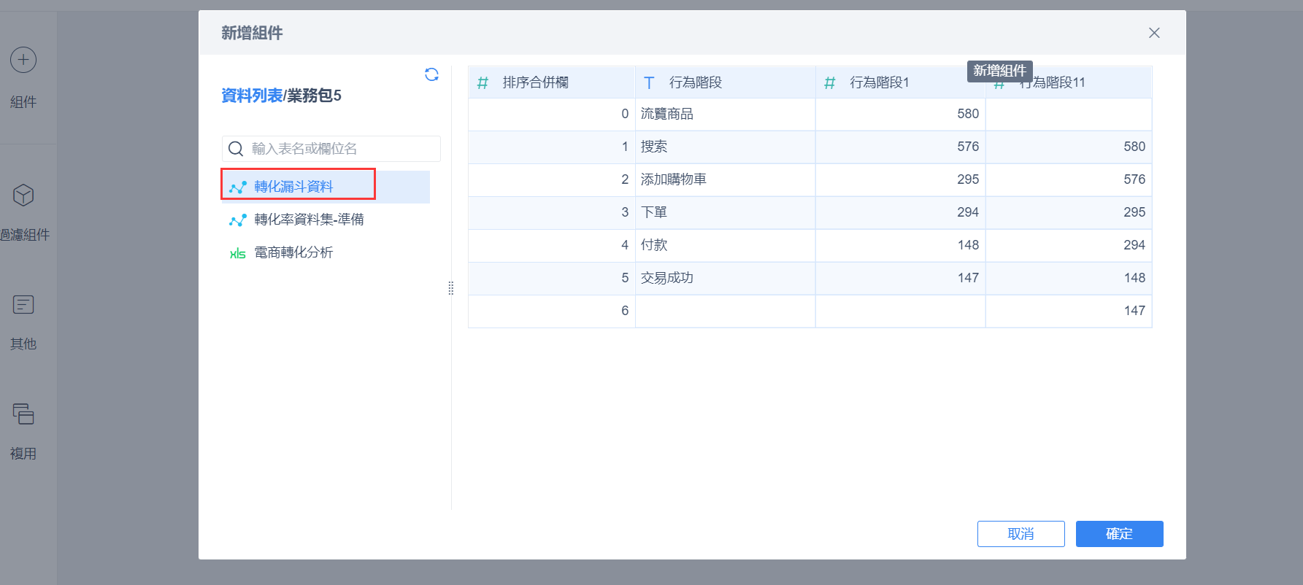Click the panel splitter drag handle
The width and height of the screenshot is (1303, 585).
[451, 288]
